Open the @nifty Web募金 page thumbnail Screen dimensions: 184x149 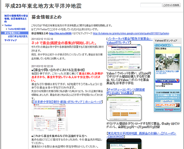[124, 107]
